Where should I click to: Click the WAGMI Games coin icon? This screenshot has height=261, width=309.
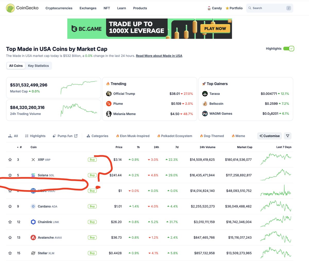[205, 114]
